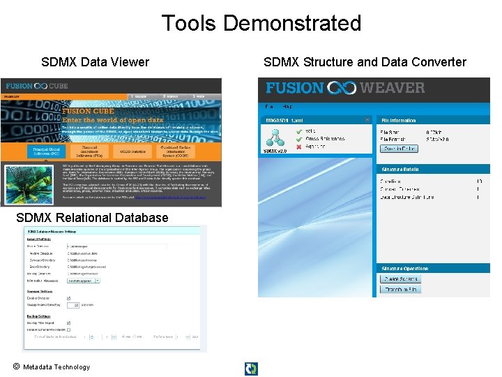The height and width of the screenshot is (377, 502).
Task: Click the Fusion Cube infinity logo
Action: coord(40,86)
